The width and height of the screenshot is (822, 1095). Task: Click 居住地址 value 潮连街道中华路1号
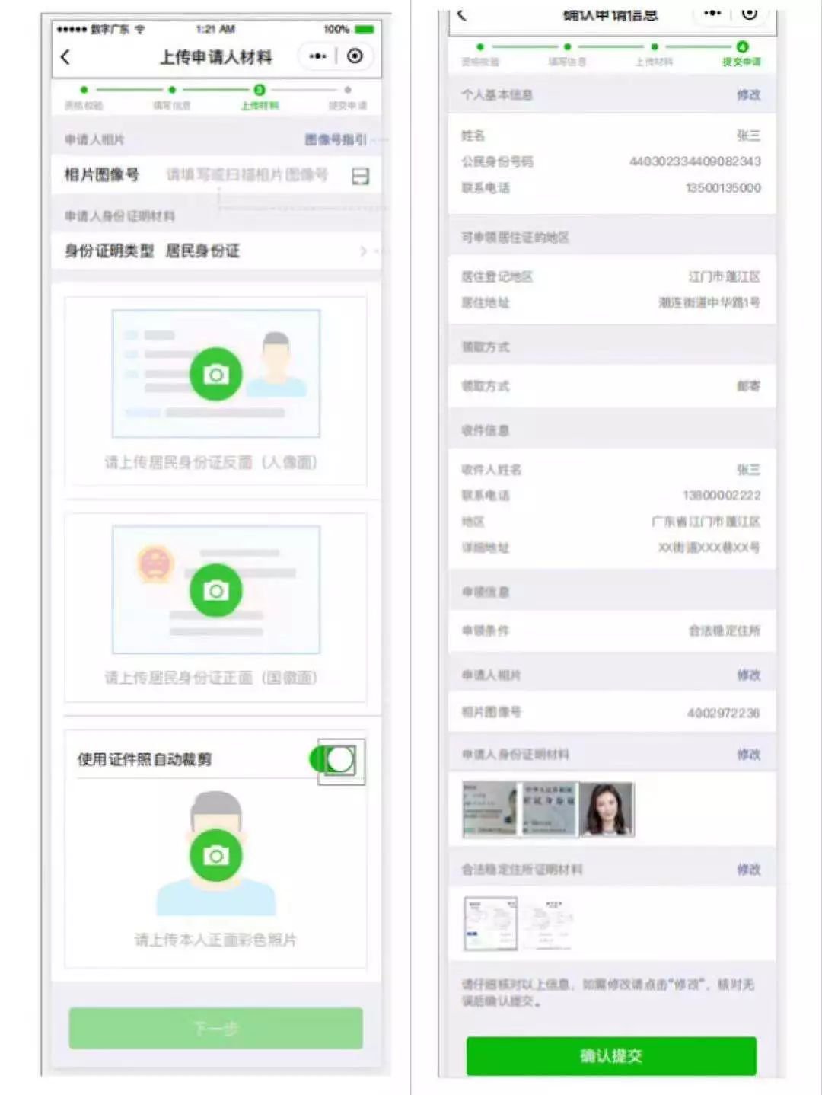709,302
